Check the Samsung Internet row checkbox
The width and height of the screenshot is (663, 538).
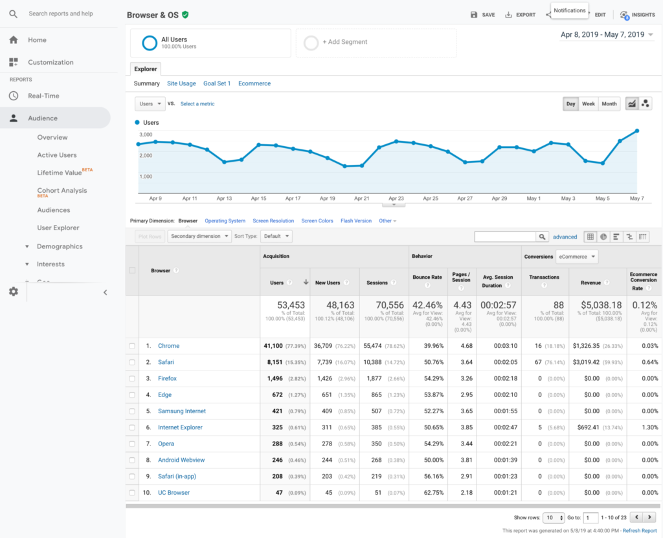click(x=132, y=411)
